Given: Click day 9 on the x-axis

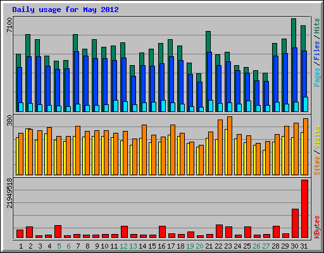Looking at the screenshot, I should [x=97, y=246].
